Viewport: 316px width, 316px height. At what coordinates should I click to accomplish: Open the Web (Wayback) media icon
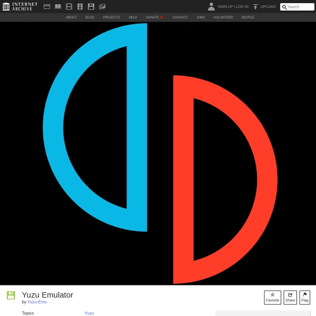click(47, 7)
